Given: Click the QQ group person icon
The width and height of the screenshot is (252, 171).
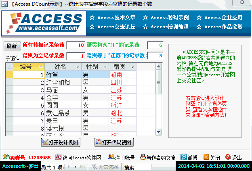Looking at the screenshot, I should click(x=6, y=157).
